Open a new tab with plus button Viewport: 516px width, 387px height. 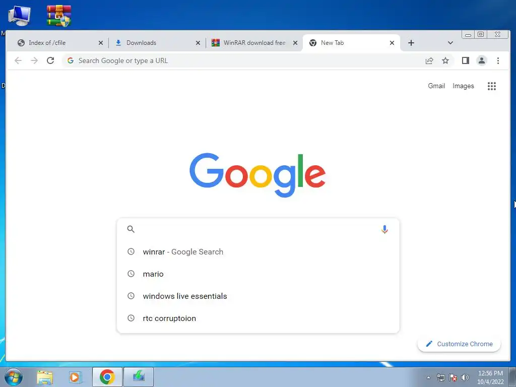pyautogui.click(x=411, y=43)
